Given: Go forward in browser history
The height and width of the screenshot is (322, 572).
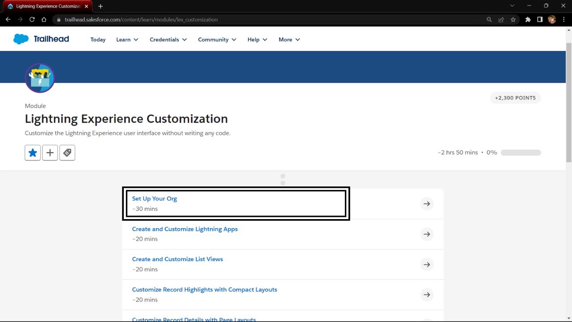Looking at the screenshot, I should point(20,20).
